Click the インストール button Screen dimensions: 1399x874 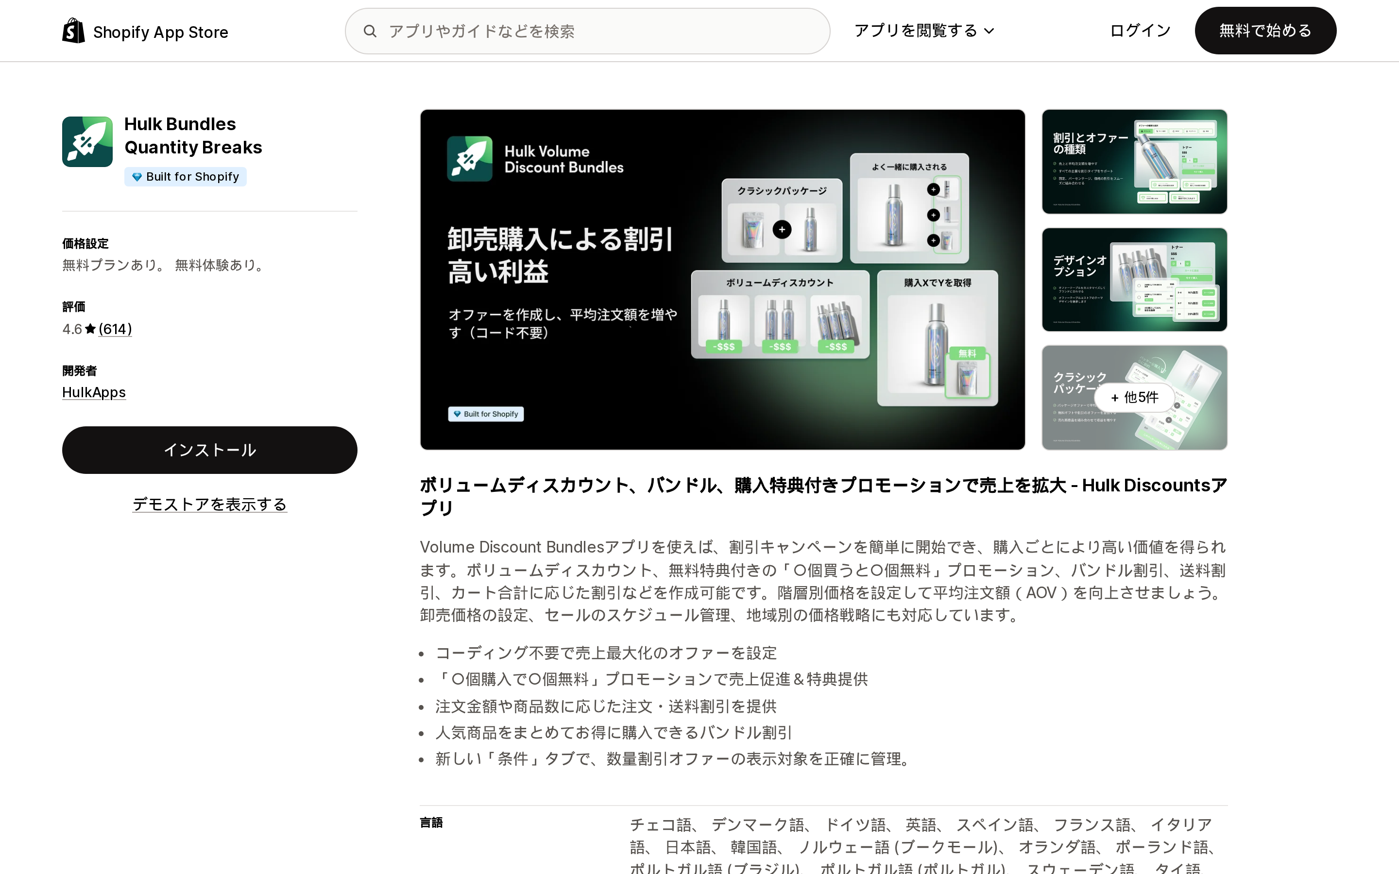(209, 450)
